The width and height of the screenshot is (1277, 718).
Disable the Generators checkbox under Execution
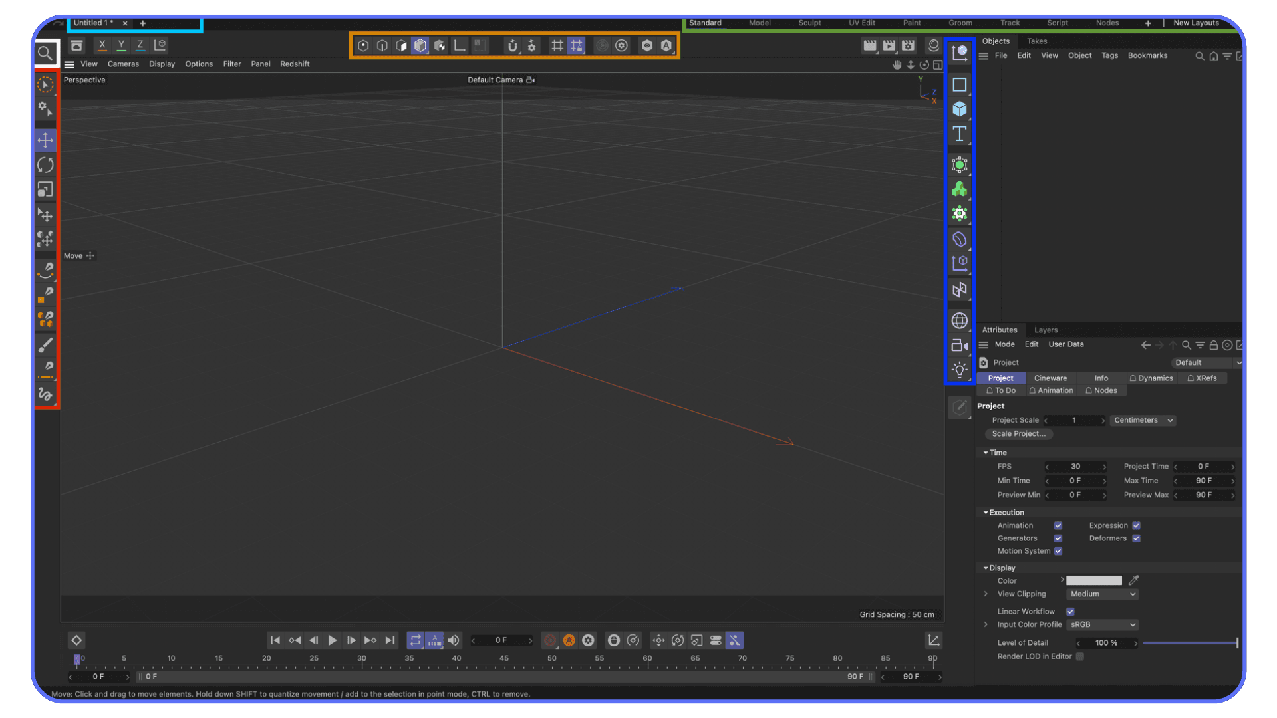tap(1057, 538)
